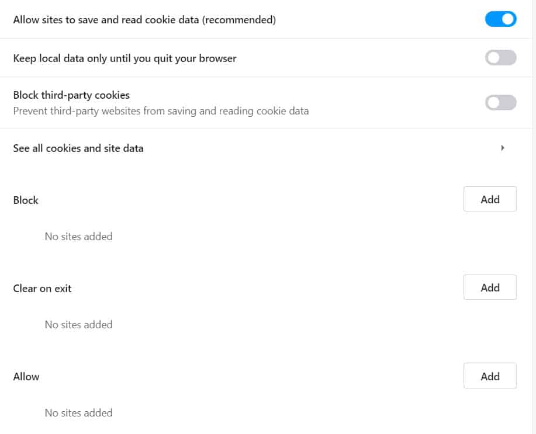Disable the allow sites cookie data toggle
Image resolution: width=536 pixels, height=434 pixels.
(500, 19)
